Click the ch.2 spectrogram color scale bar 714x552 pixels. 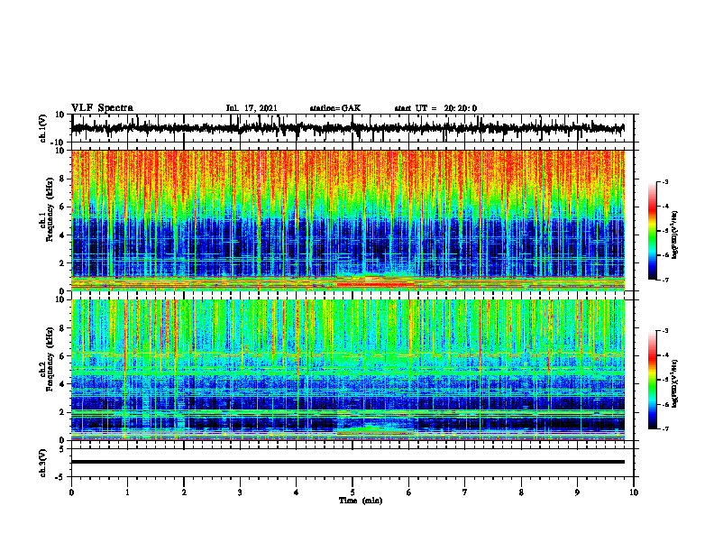click(x=652, y=380)
